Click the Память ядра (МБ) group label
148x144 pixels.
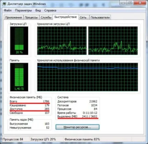click(21, 120)
